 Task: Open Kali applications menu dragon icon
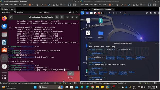82,13
